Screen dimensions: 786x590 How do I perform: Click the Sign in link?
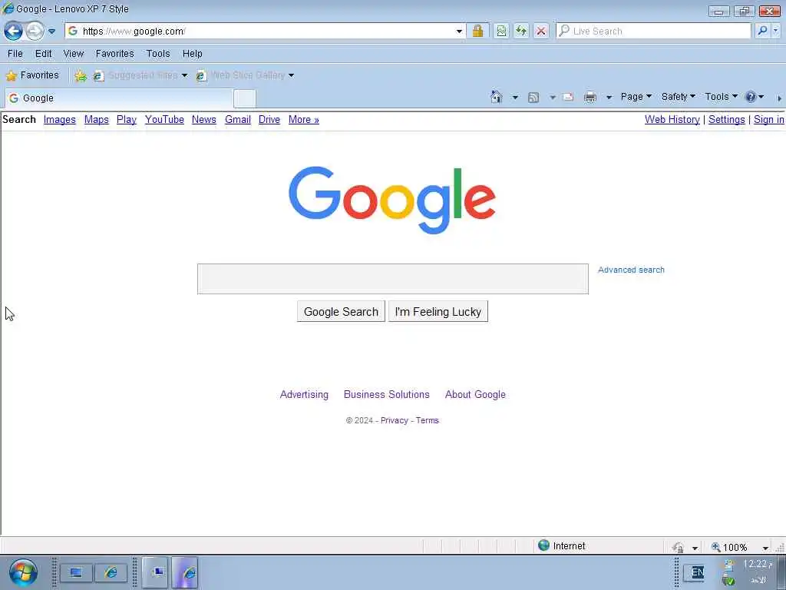pos(769,119)
